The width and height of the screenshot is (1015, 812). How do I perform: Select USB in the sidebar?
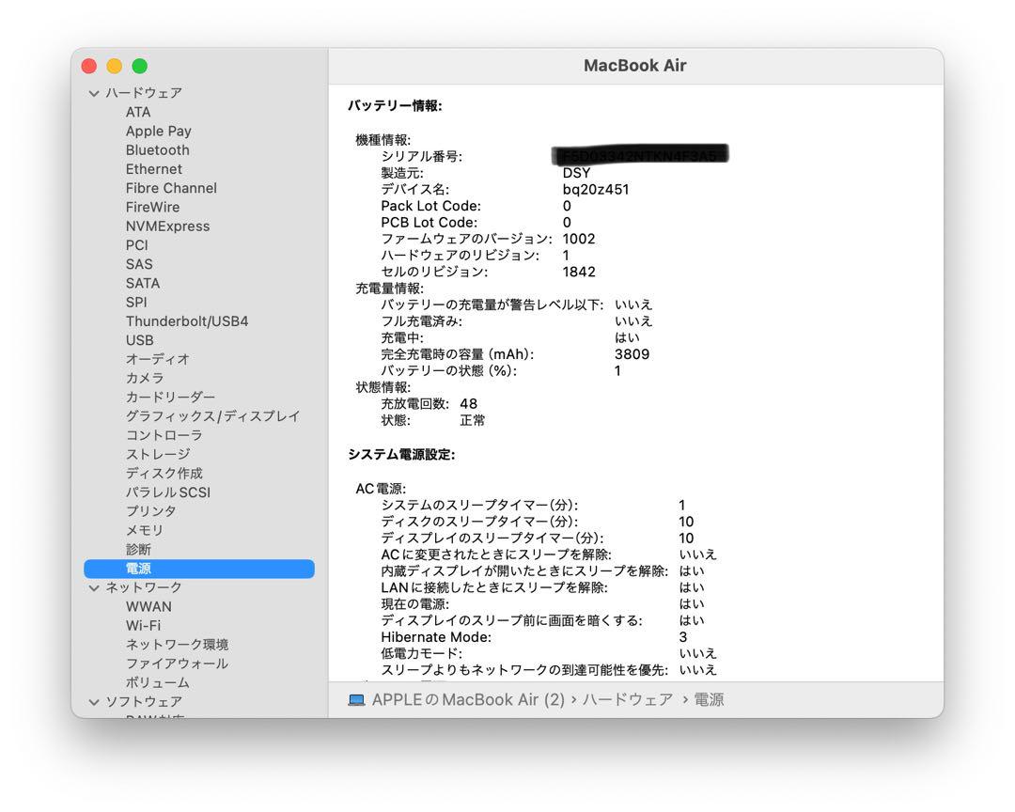click(140, 340)
